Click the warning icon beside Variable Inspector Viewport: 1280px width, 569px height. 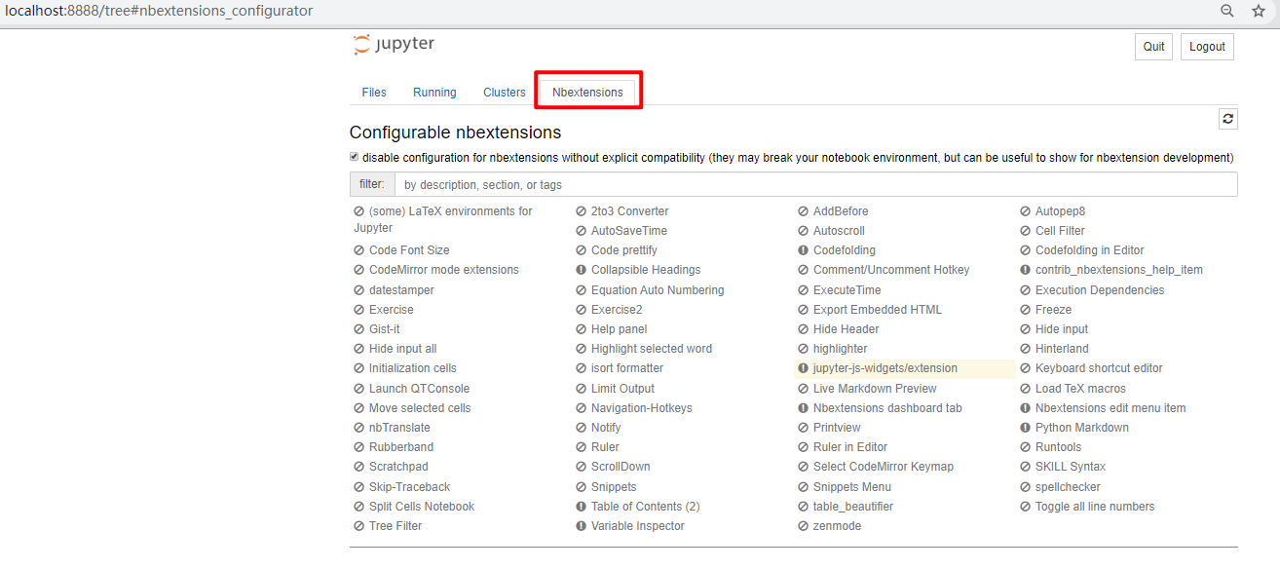582,526
